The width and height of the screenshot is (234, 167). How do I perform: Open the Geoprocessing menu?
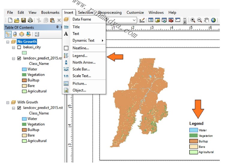click(x=110, y=13)
